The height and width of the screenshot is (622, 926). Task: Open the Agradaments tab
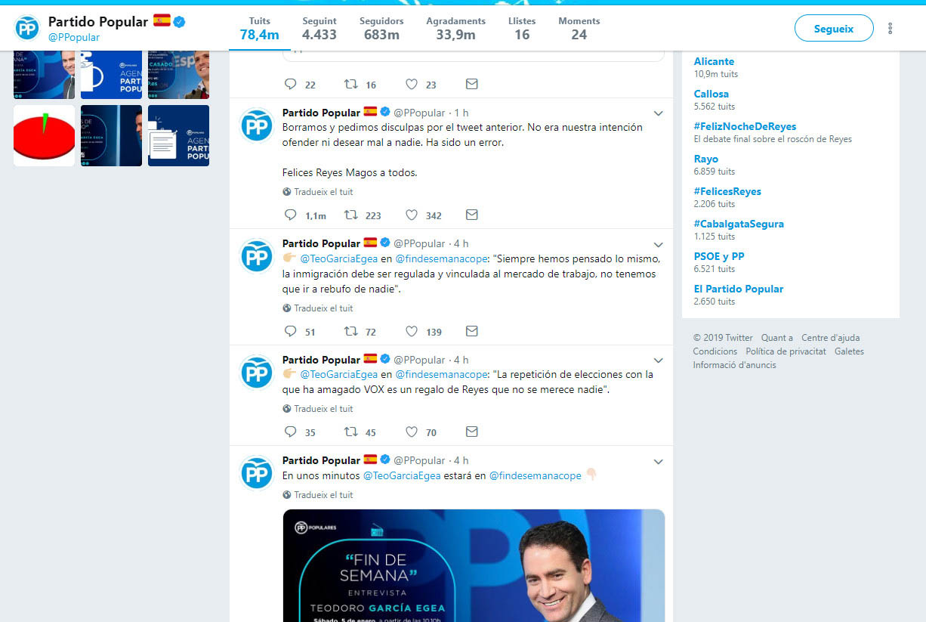point(455,28)
